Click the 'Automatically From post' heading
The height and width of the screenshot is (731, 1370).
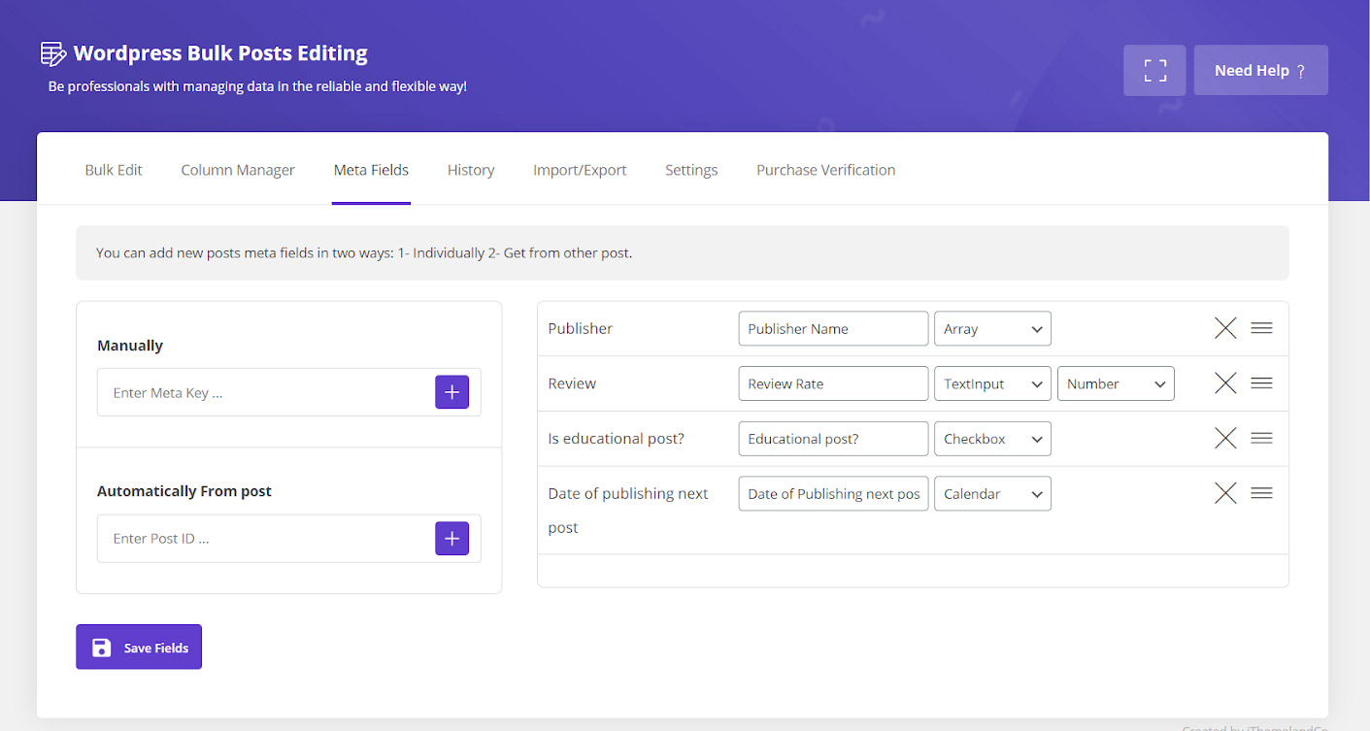(184, 491)
